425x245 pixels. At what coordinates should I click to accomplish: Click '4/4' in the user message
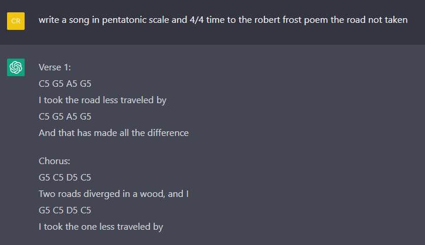point(196,20)
